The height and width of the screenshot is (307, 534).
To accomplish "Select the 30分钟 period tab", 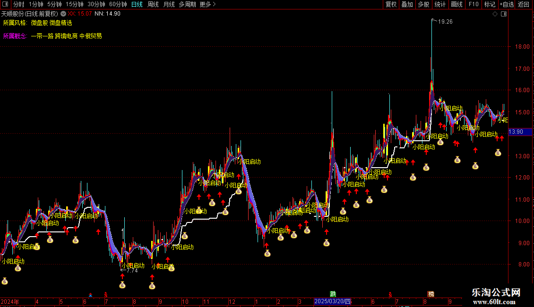I will pyautogui.click(x=96, y=4).
